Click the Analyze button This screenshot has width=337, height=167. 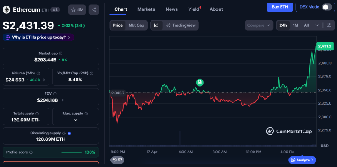302,160
